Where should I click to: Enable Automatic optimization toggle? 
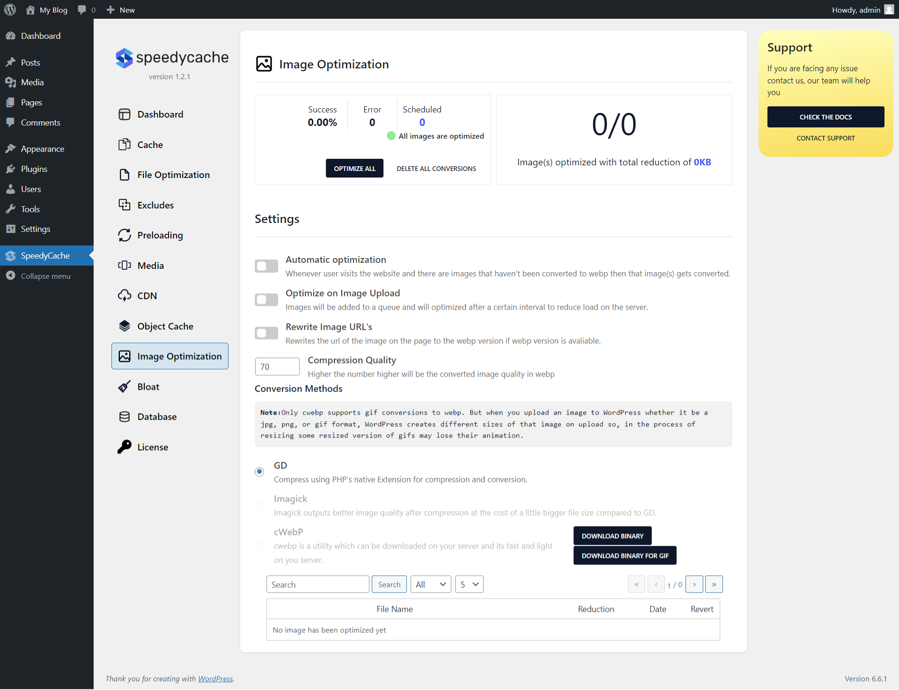pyautogui.click(x=266, y=266)
